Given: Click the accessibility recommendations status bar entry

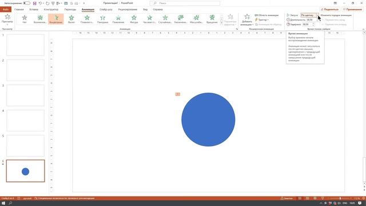Looking at the screenshot, I should point(65,199).
